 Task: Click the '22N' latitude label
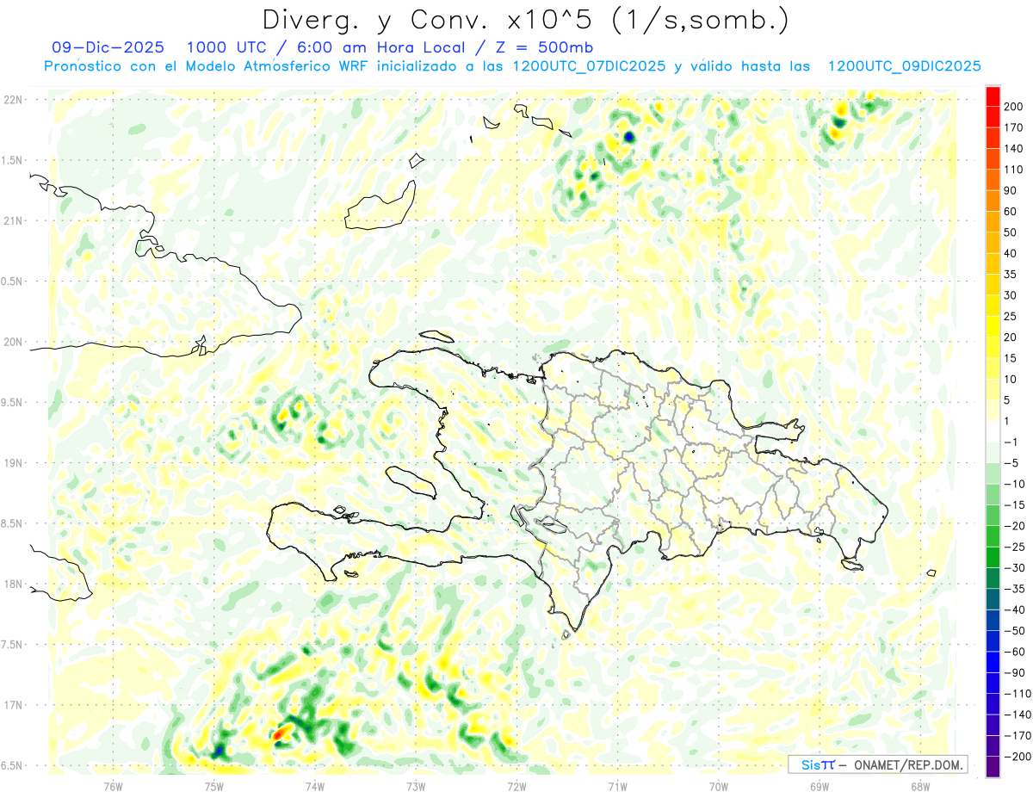12,100
